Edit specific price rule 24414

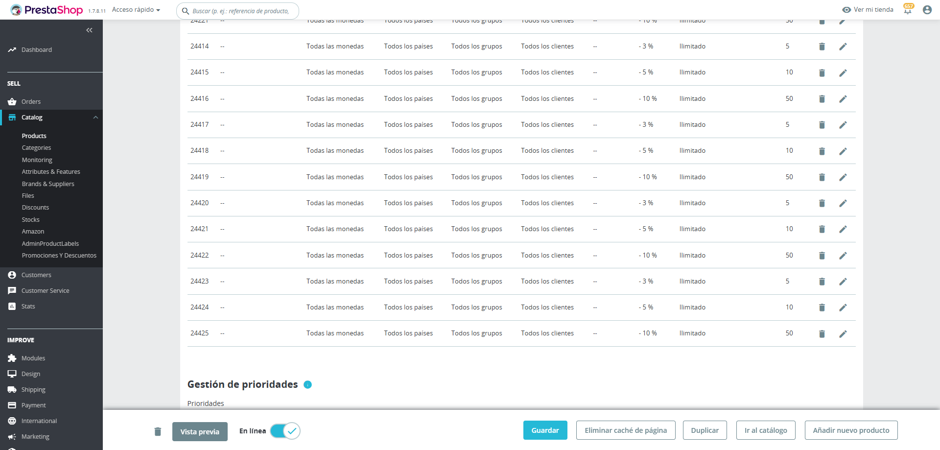tap(843, 47)
